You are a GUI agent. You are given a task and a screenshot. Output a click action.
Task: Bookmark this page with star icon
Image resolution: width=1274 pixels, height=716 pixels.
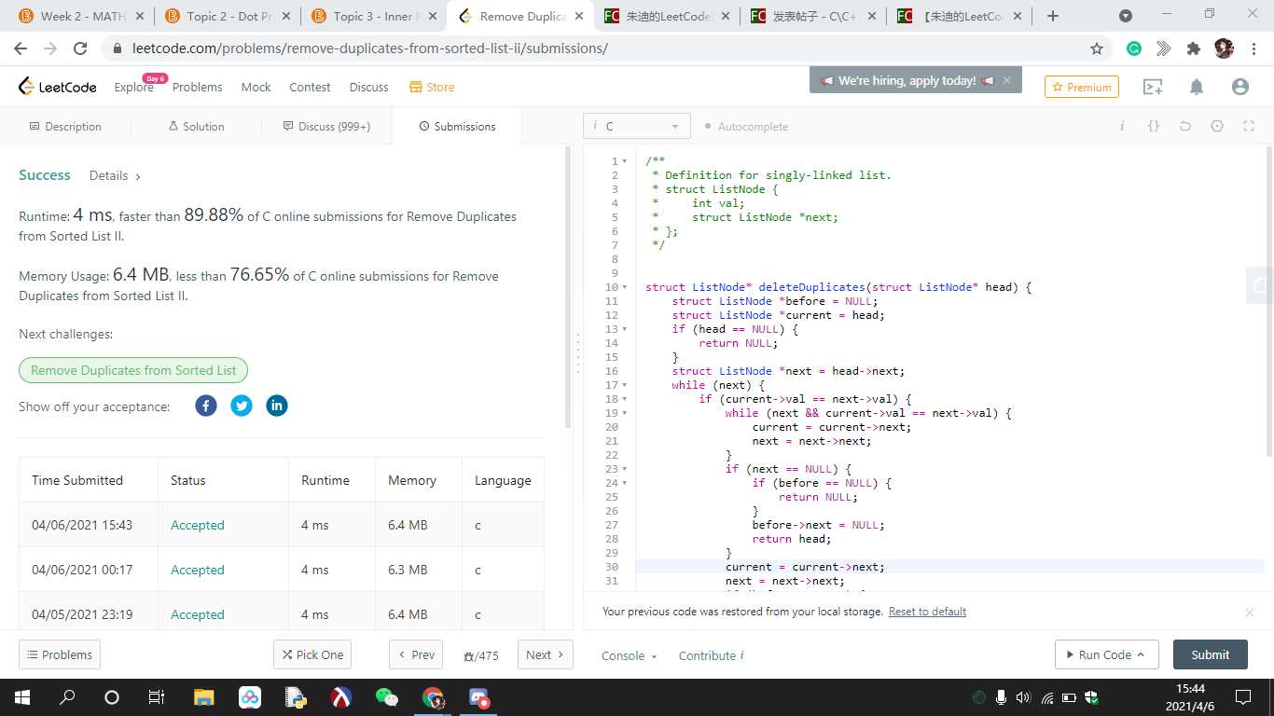coord(1097,48)
